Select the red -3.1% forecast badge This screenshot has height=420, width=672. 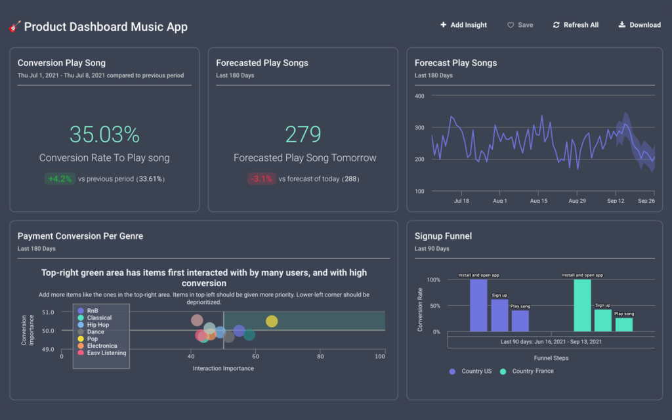(261, 178)
